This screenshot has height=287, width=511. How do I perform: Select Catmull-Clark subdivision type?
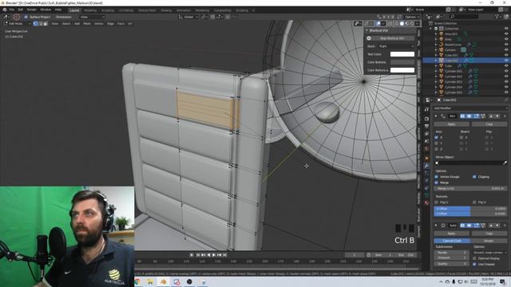(x=452, y=241)
